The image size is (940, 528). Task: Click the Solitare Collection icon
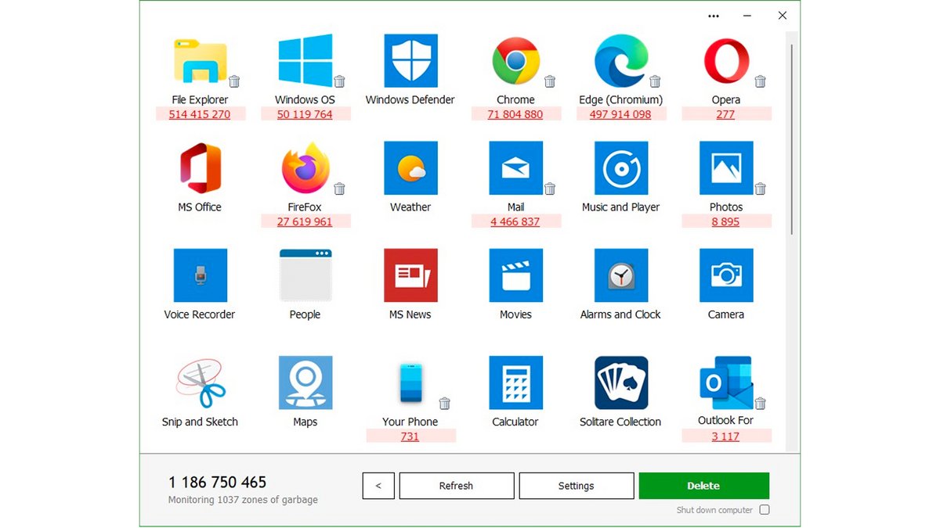620,383
